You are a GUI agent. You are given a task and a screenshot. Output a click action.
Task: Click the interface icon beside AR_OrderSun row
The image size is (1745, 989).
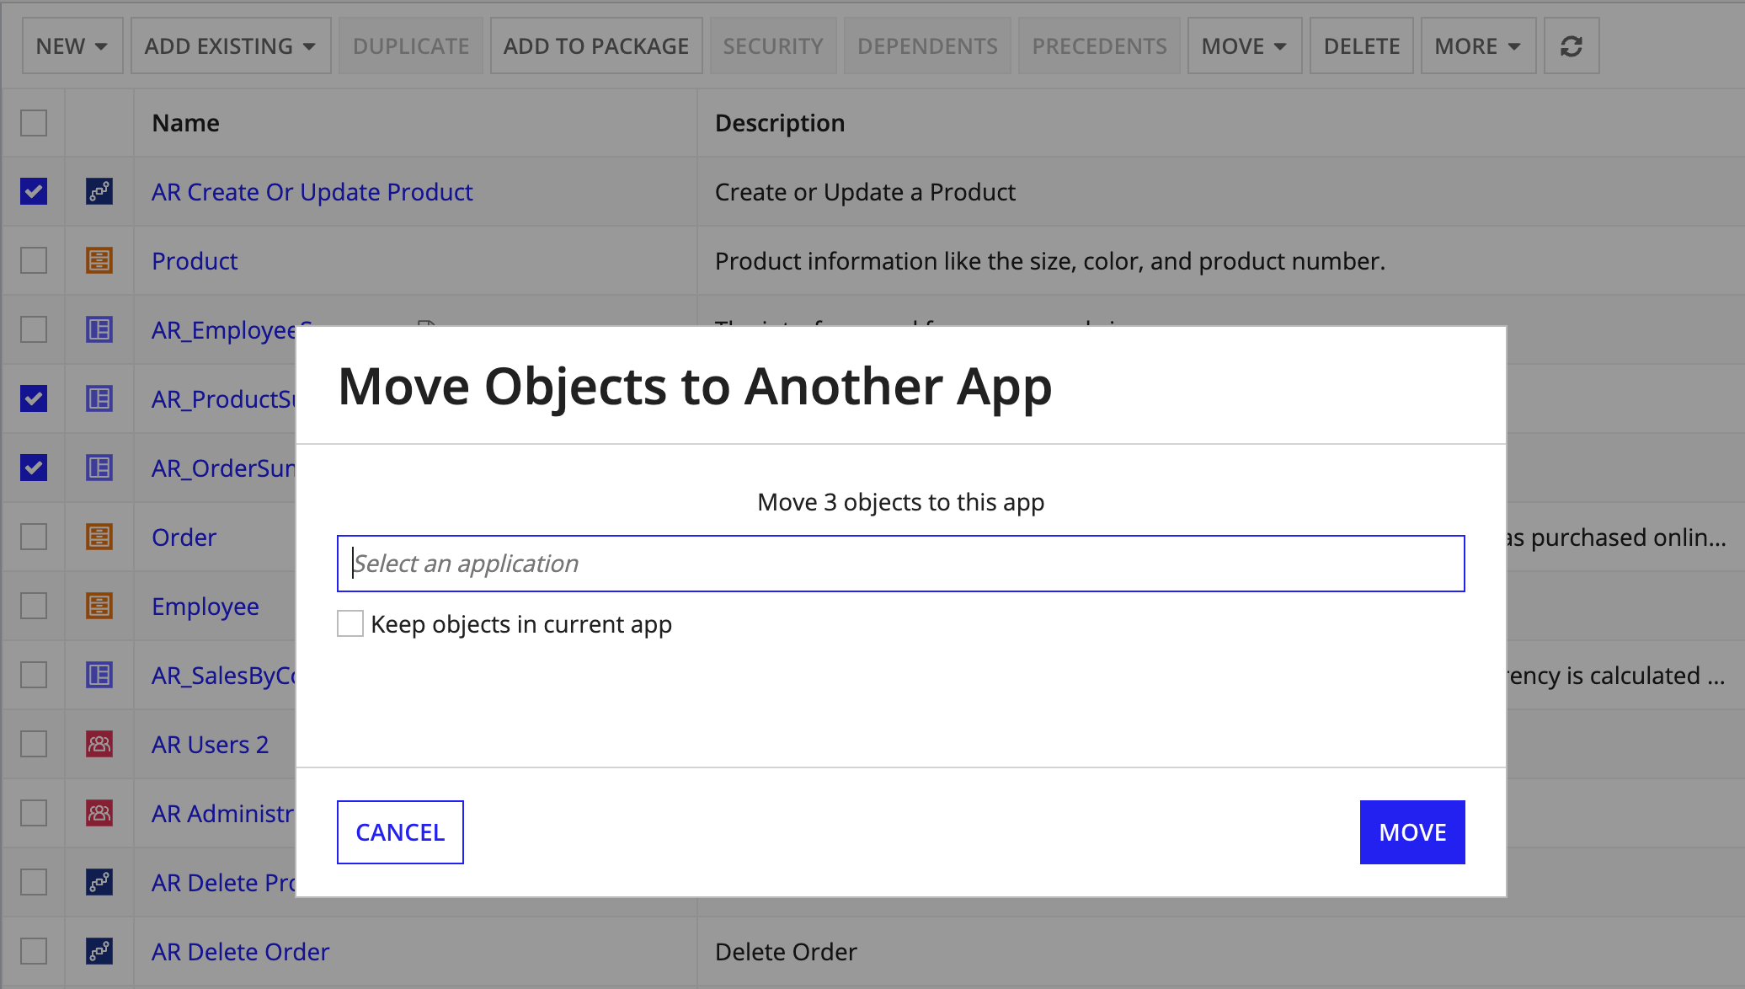click(x=99, y=468)
